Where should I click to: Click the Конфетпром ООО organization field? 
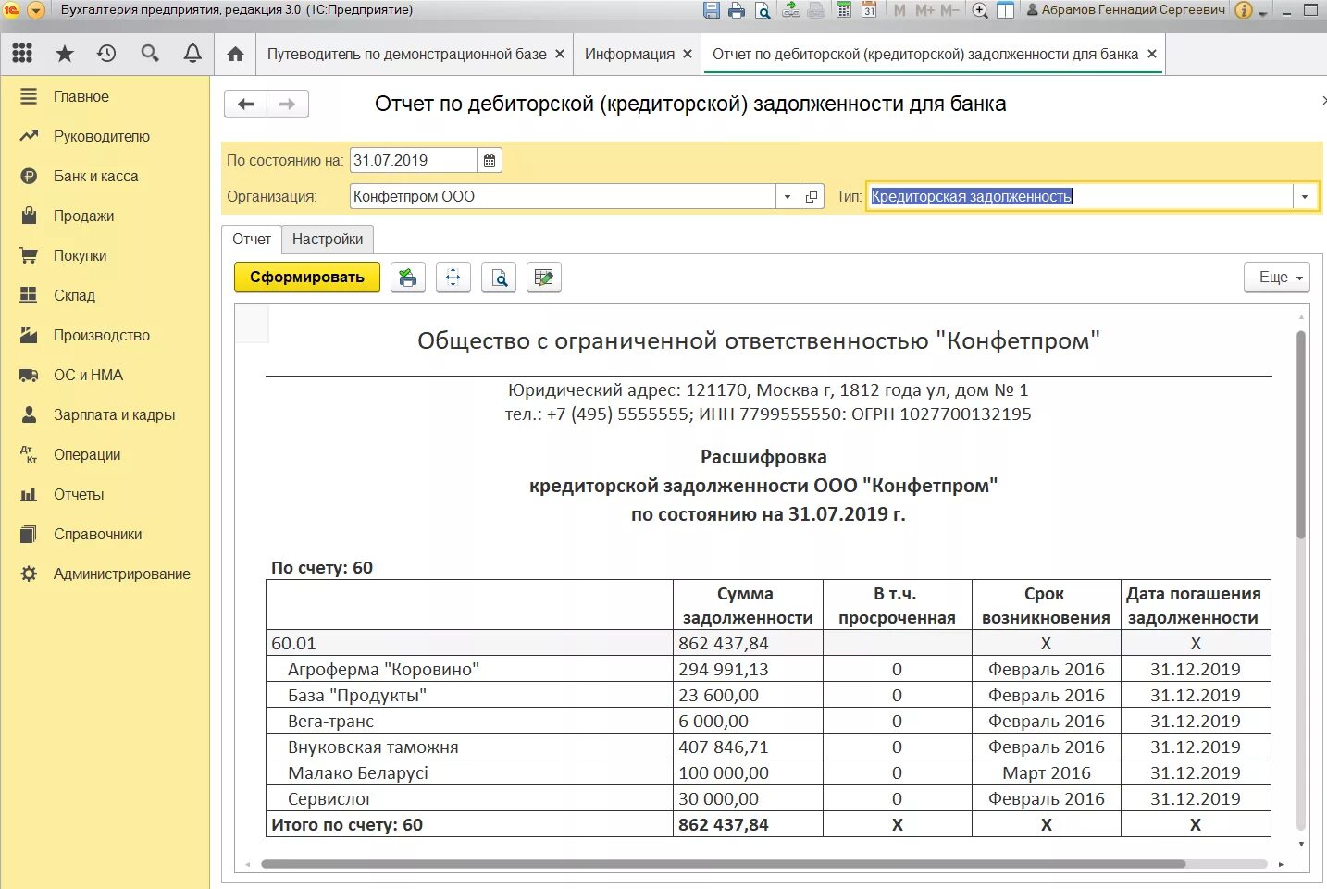(x=563, y=196)
